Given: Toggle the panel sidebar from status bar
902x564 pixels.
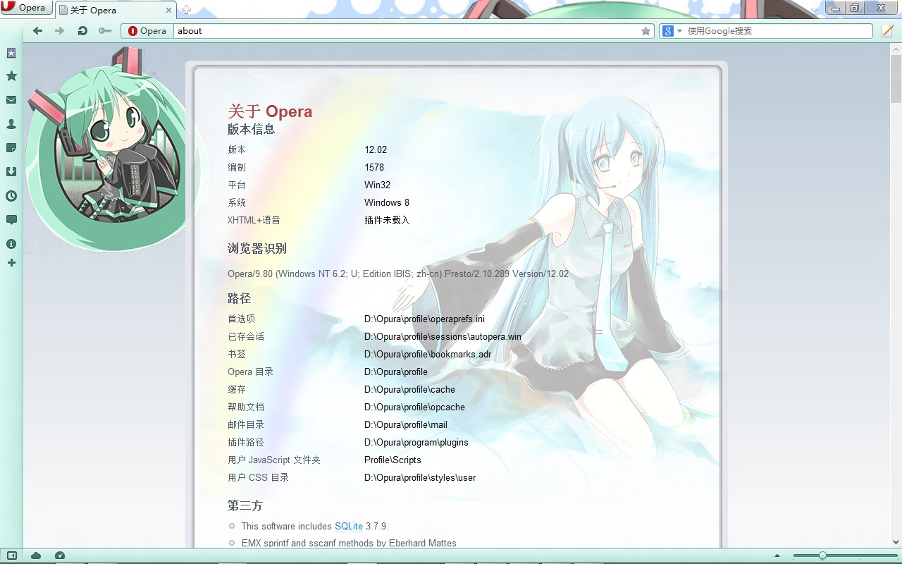Looking at the screenshot, I should 12,556.
